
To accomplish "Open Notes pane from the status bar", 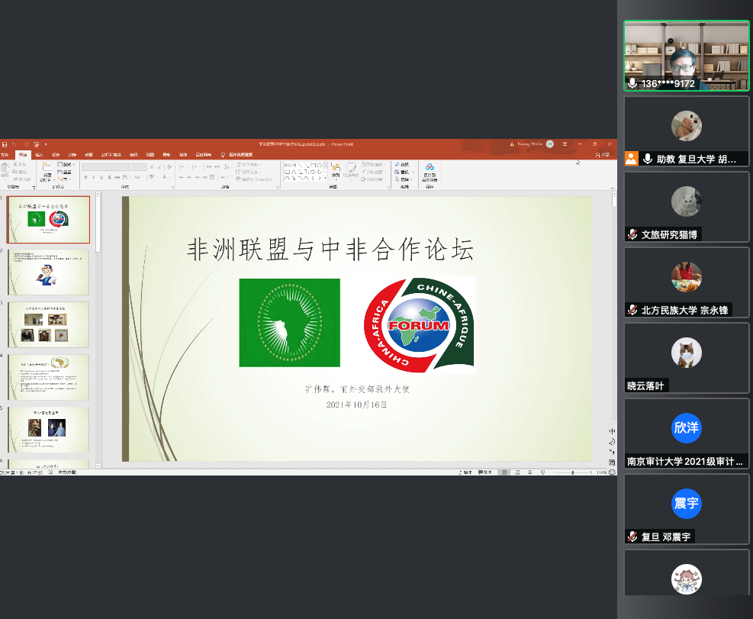I will click(x=465, y=472).
